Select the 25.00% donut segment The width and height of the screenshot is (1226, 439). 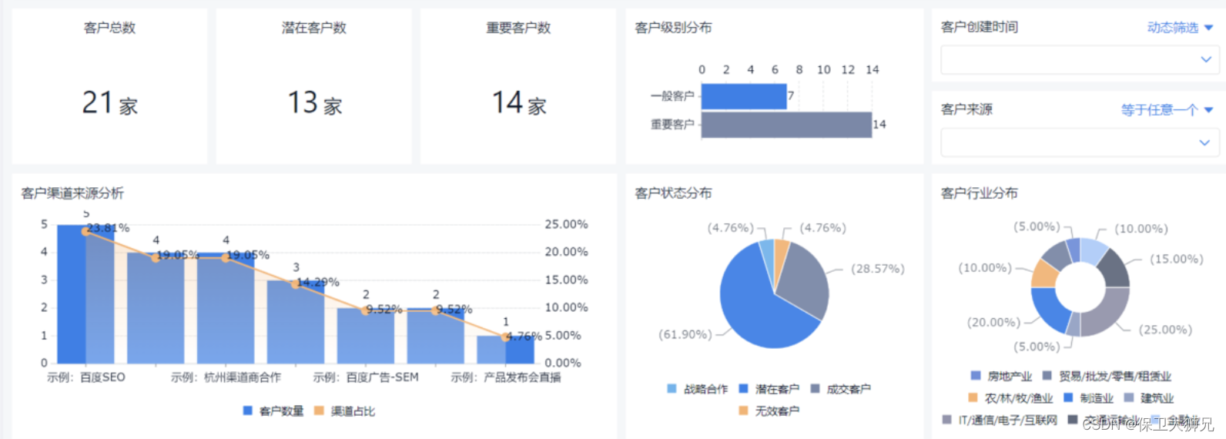pos(1107,316)
